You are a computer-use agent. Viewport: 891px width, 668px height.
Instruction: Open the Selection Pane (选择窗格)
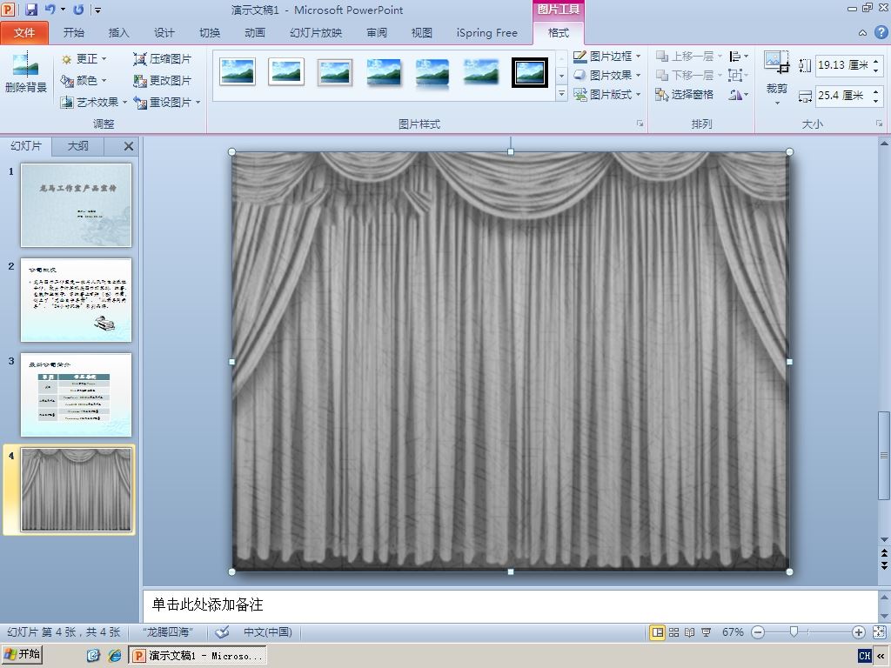[x=685, y=95]
